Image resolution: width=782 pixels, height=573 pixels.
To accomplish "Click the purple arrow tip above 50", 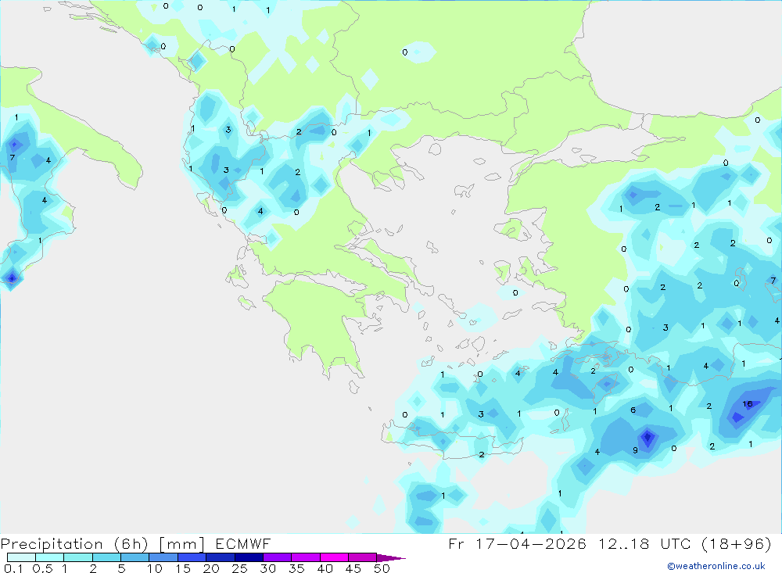I will [390, 557].
